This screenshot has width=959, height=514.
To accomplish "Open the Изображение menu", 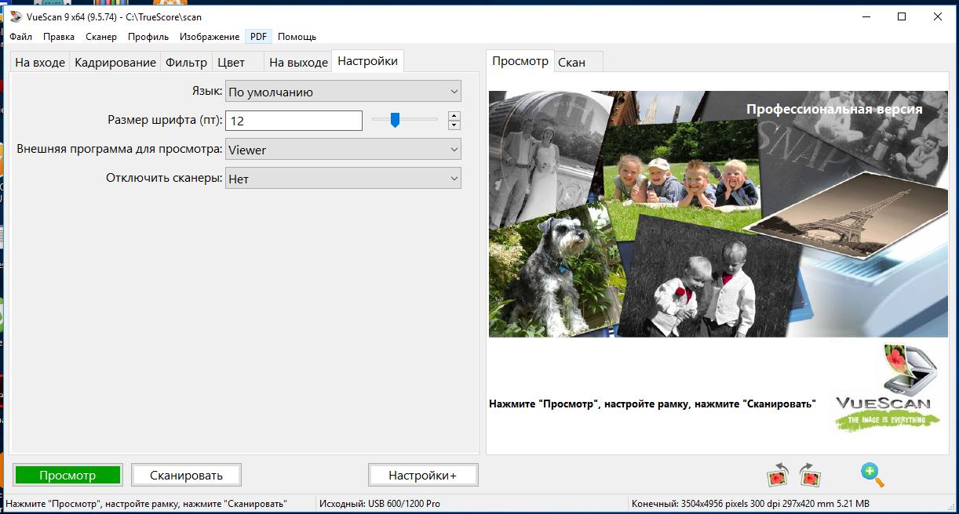I will (x=210, y=37).
